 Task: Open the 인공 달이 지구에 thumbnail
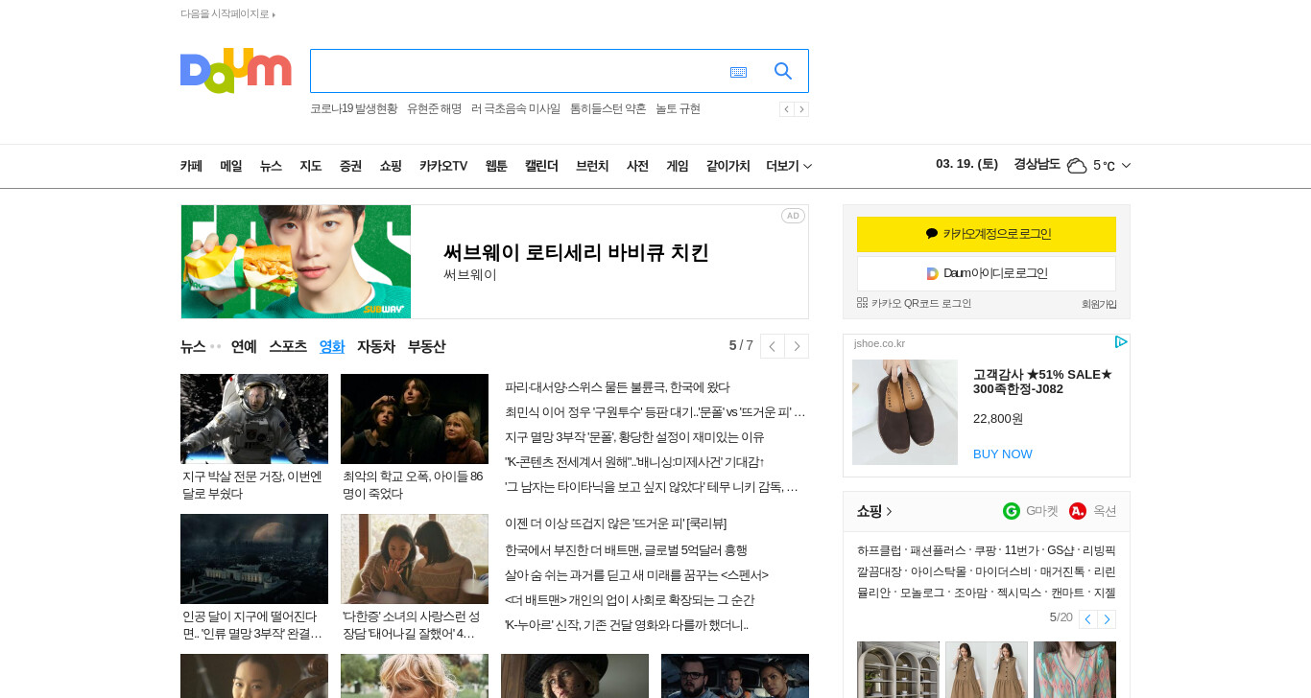pos(254,559)
